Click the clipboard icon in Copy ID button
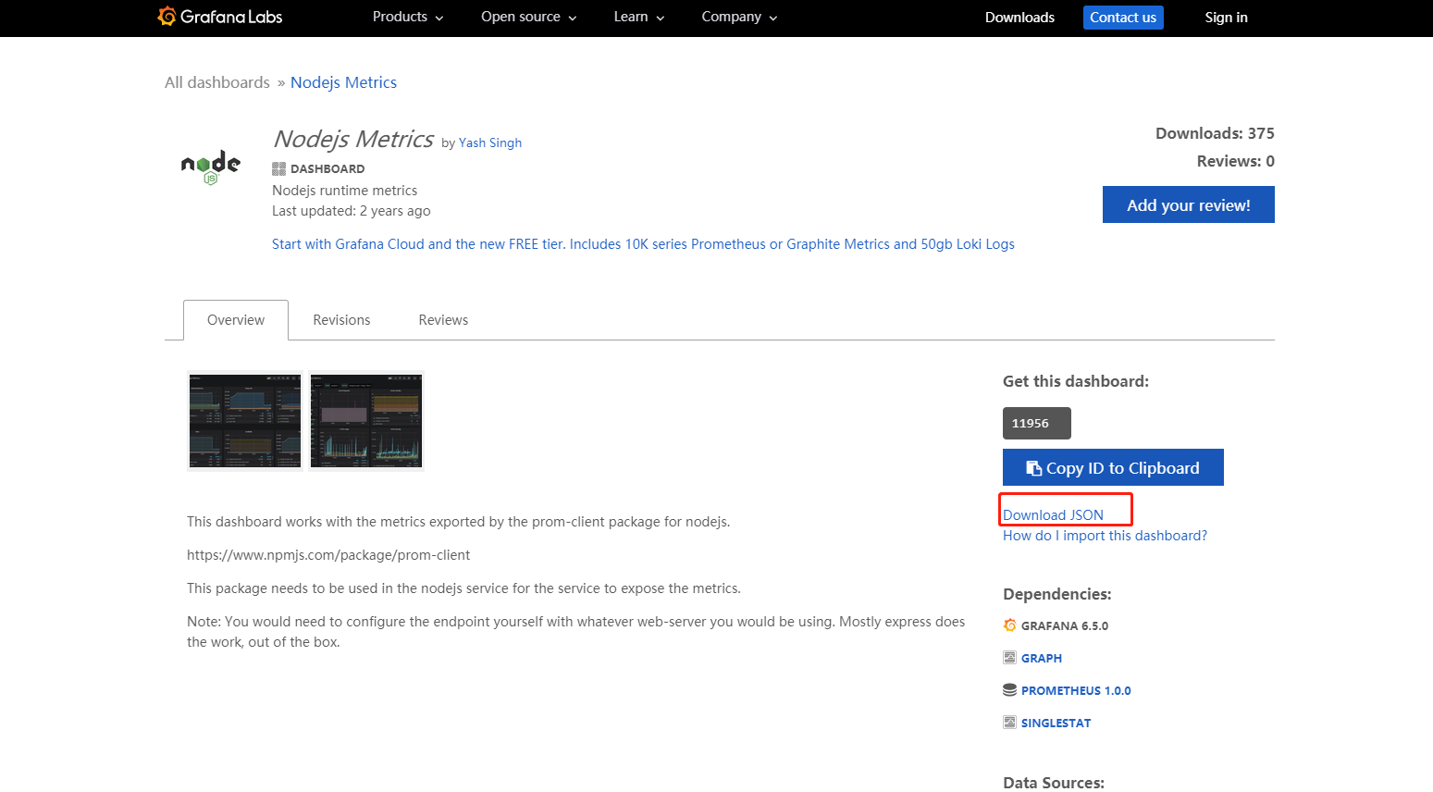Viewport: 1433px width, 792px height. 1034,468
